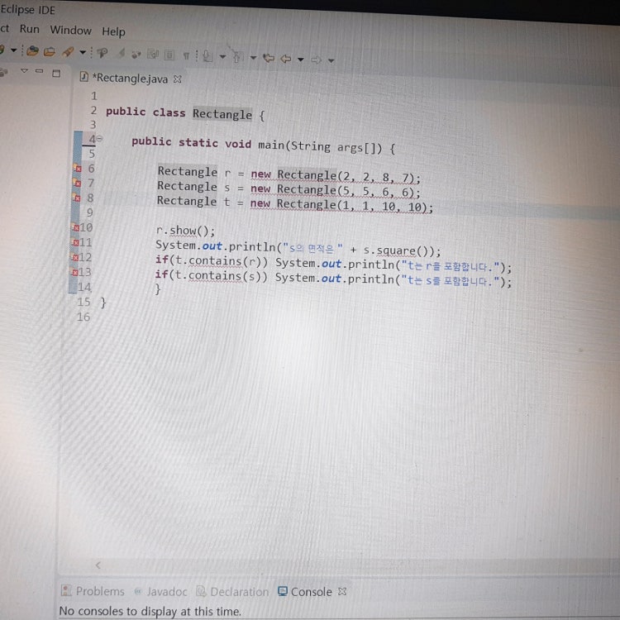The height and width of the screenshot is (620, 620).
Task: Expand the Next Annotation dropdown arrow
Action: (x=222, y=58)
